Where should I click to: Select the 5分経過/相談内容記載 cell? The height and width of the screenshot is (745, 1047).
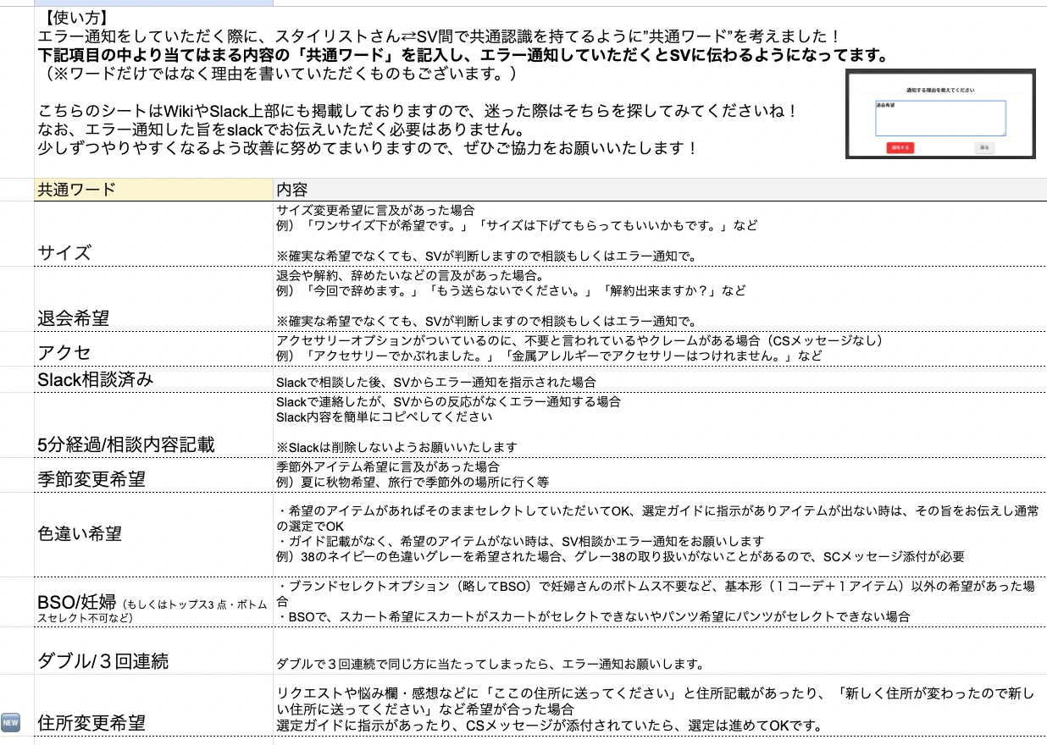click(152, 445)
